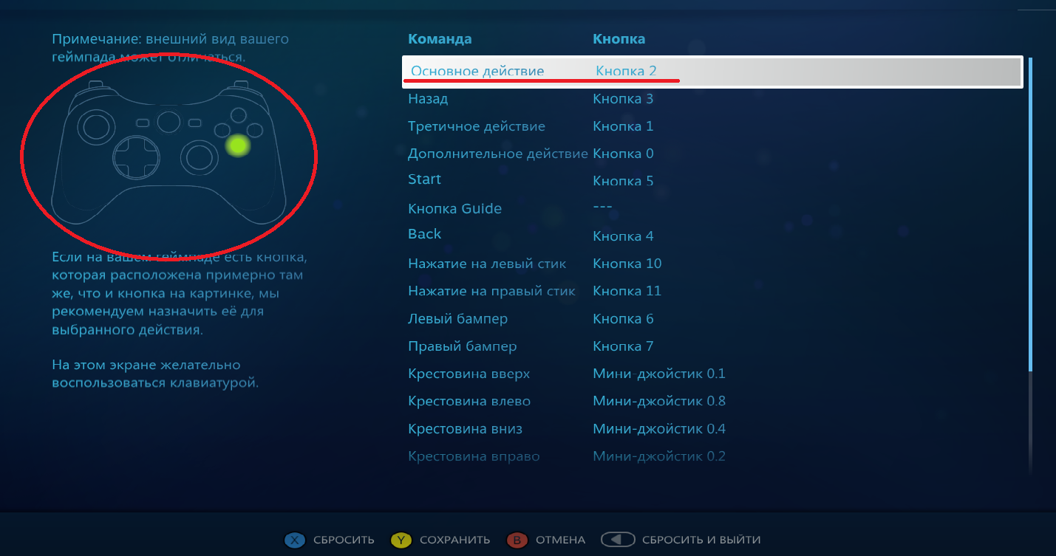Screen dimensions: 1056x556
Task: Click СБРОСИТЬ И ВЫЙТИ label
Action: (701, 540)
